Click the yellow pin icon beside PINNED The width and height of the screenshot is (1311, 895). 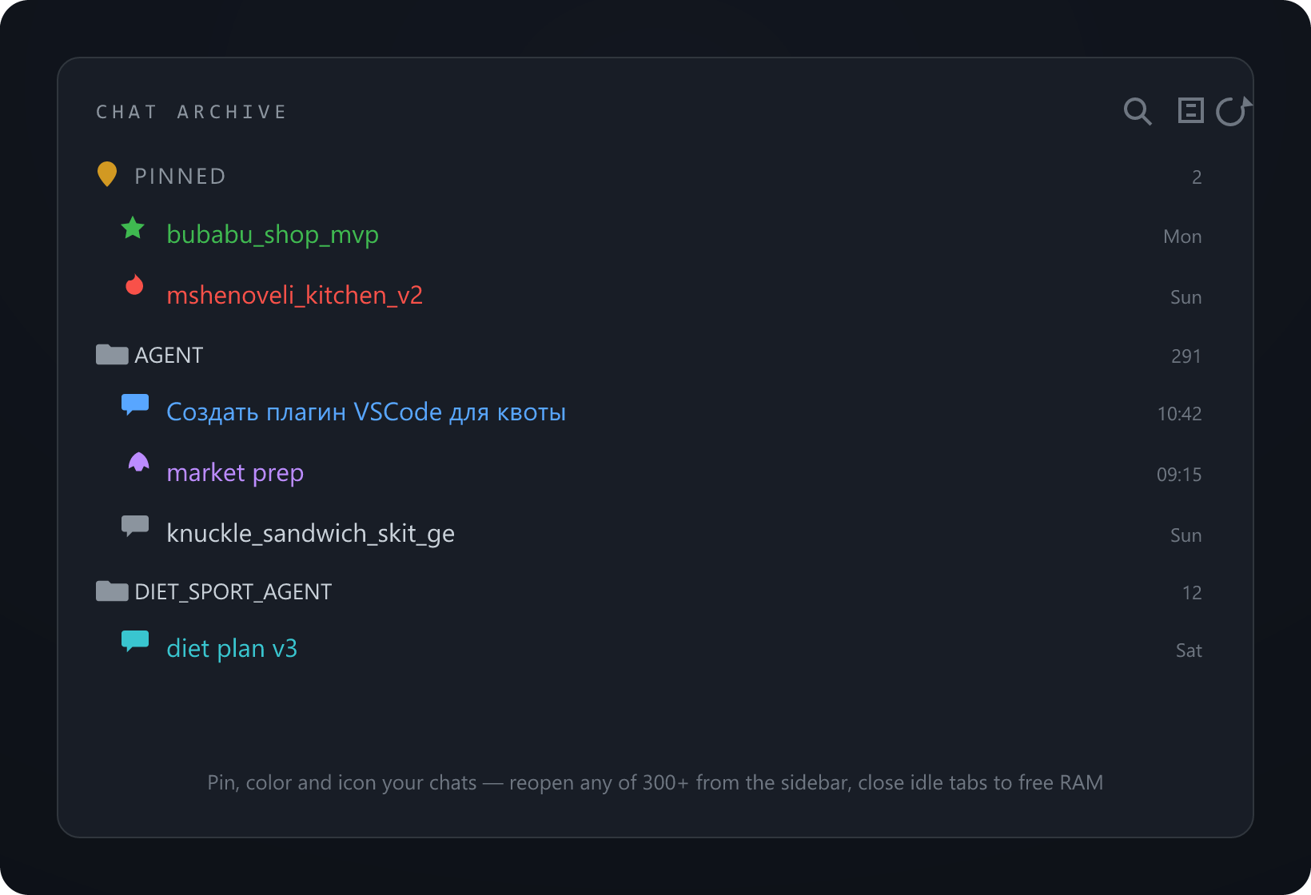tap(106, 174)
